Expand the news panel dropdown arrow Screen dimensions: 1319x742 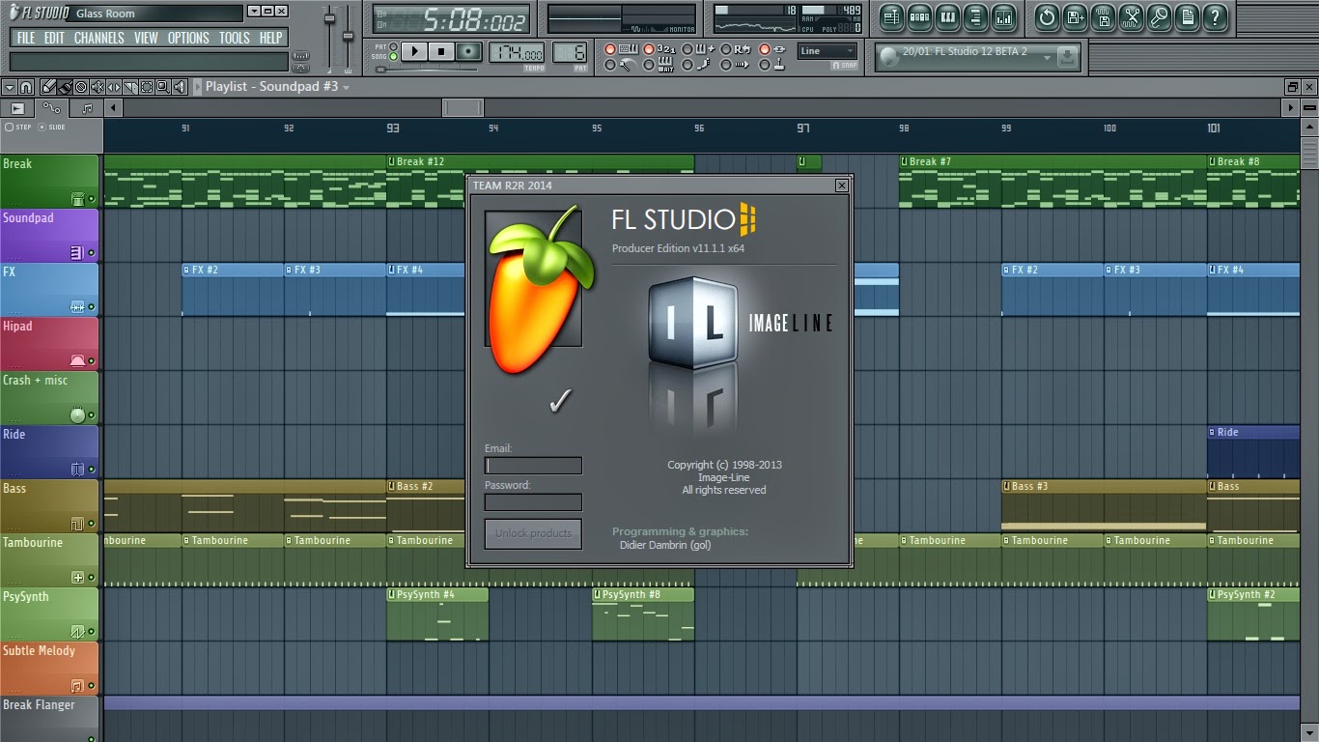click(1047, 57)
